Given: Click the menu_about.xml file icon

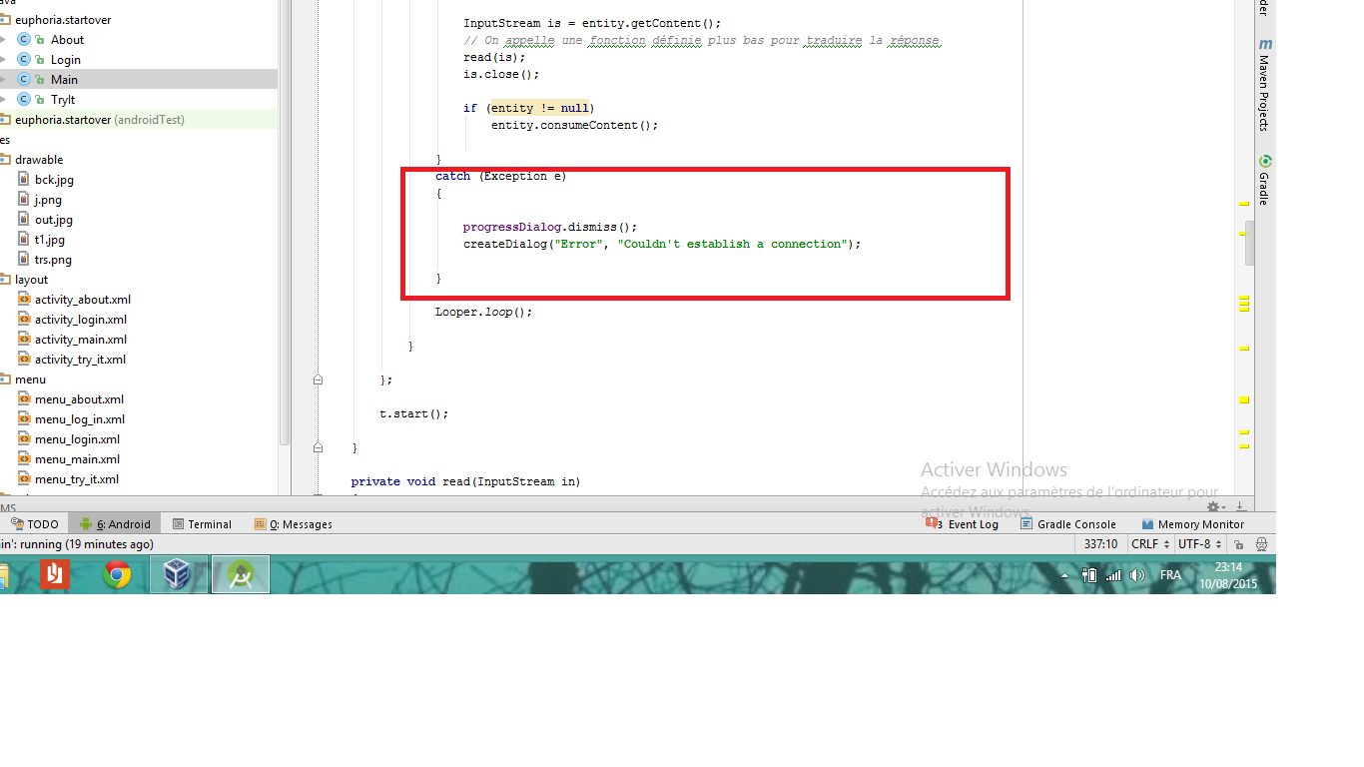Looking at the screenshot, I should 25,399.
